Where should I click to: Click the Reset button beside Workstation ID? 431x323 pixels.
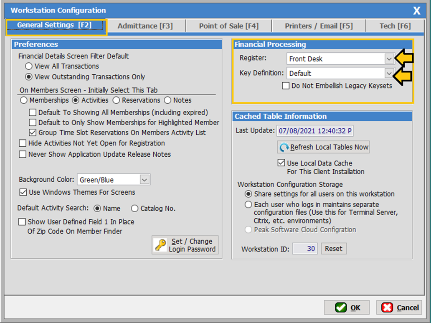point(333,249)
